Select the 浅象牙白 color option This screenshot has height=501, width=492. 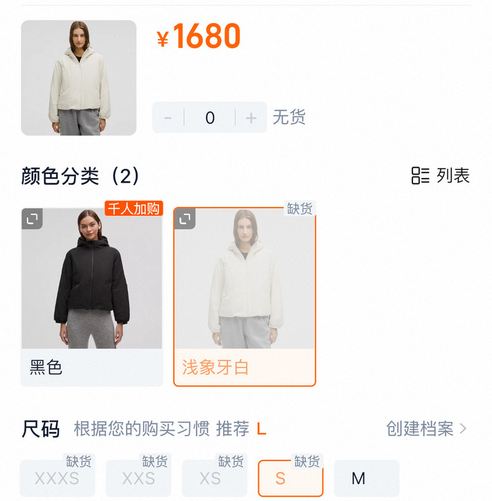click(x=245, y=297)
